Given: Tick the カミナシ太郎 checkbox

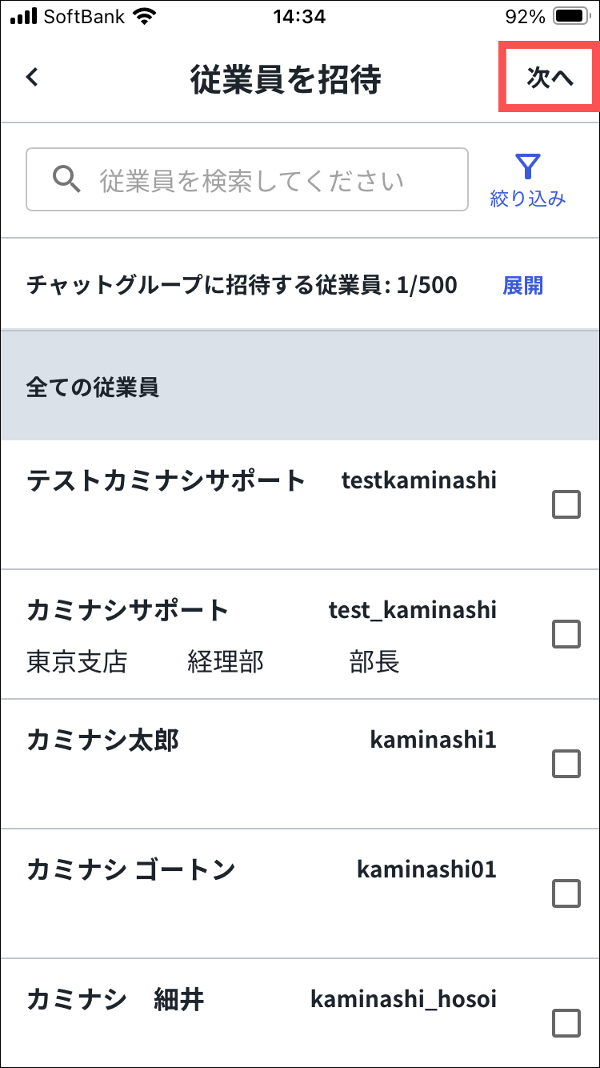Looking at the screenshot, I should click(x=566, y=765).
